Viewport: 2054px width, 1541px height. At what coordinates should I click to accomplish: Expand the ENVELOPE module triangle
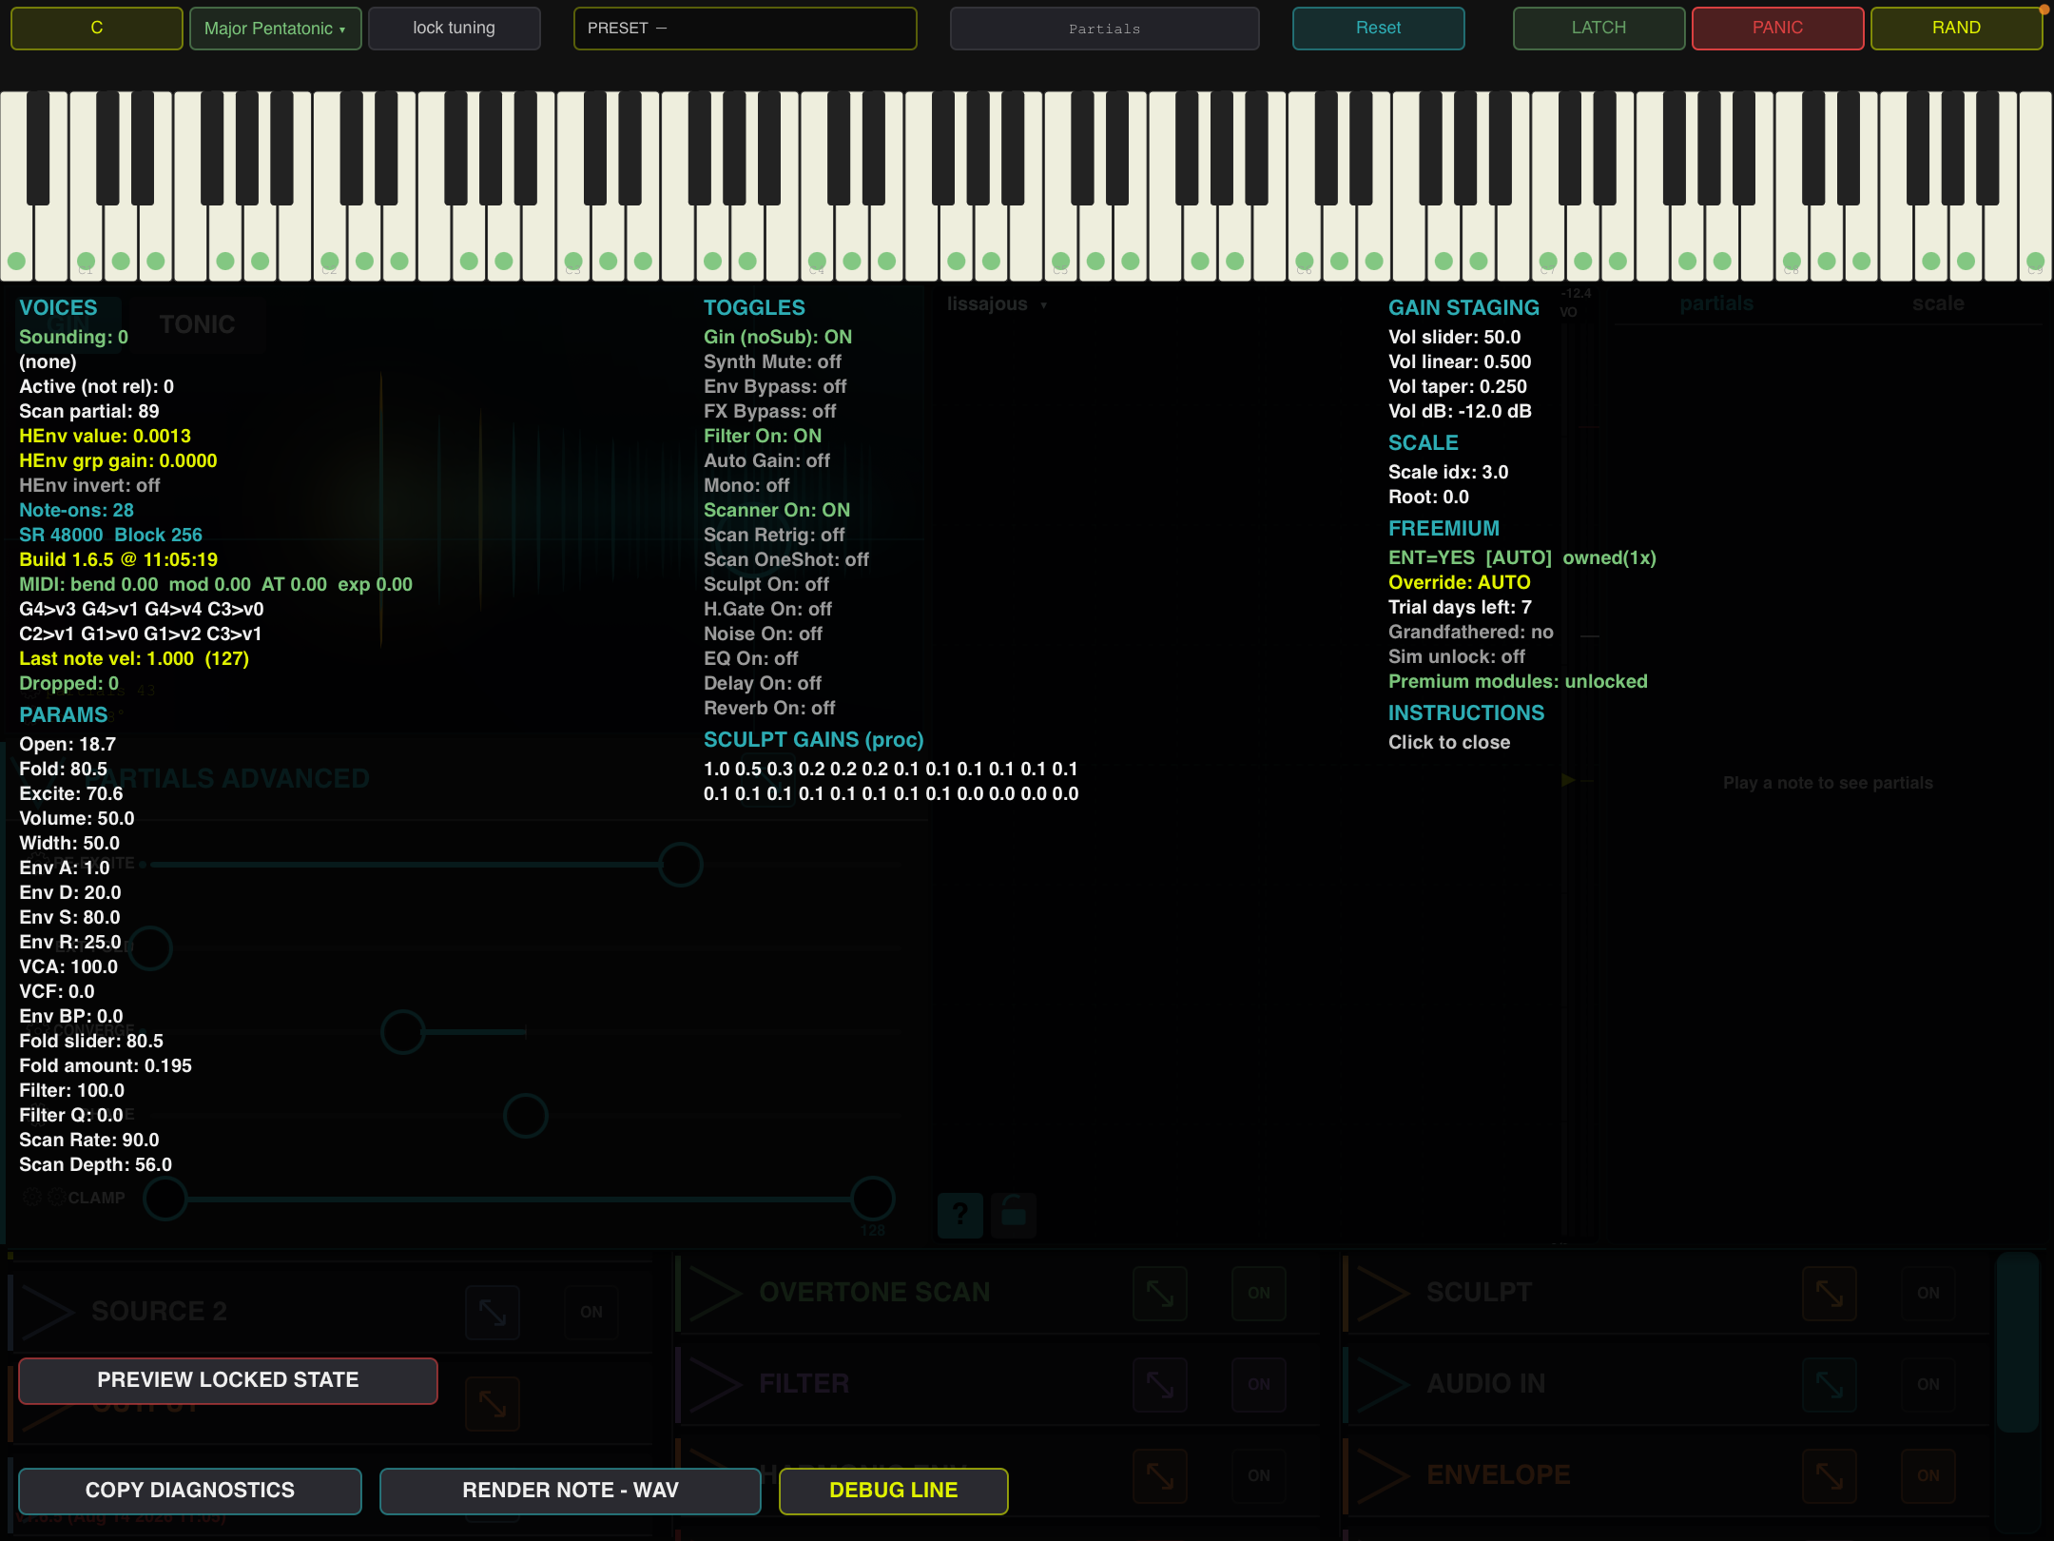coord(1383,1475)
